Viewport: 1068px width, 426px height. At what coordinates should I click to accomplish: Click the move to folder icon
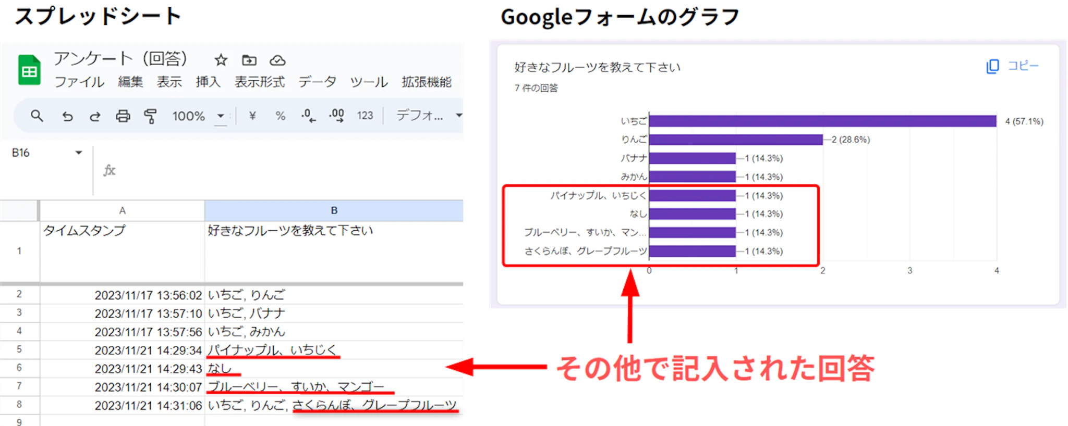[x=249, y=60]
